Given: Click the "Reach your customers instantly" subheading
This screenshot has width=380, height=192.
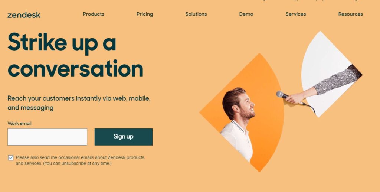Looking at the screenshot, I should point(79,103).
